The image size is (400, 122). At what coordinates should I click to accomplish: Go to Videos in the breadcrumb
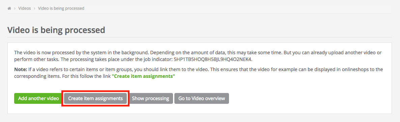25,8
